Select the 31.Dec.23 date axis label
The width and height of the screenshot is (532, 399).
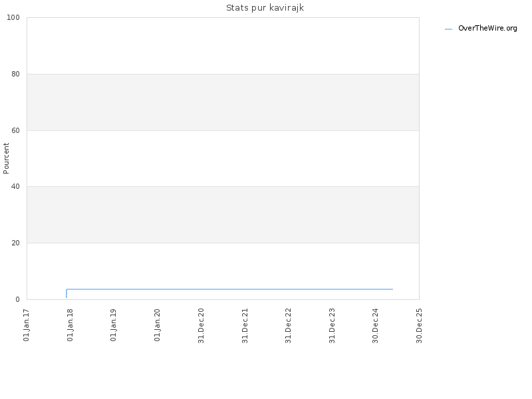(x=332, y=326)
